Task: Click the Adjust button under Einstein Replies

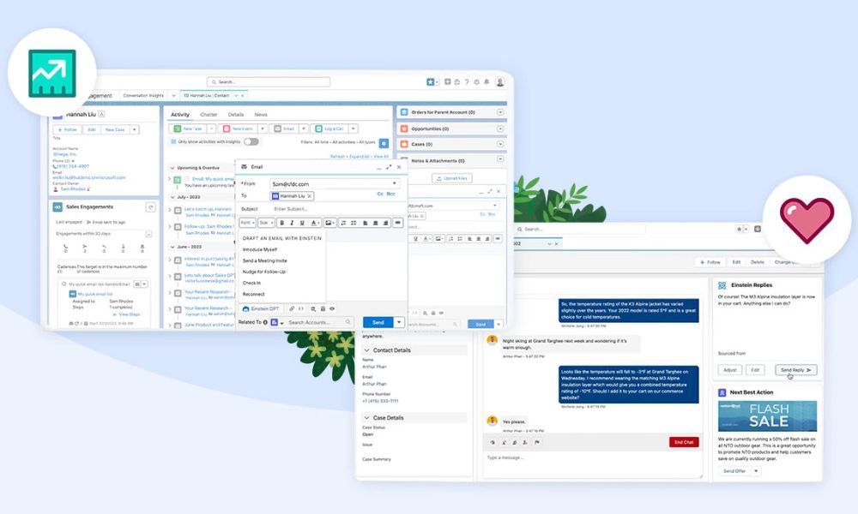Action: (730, 370)
